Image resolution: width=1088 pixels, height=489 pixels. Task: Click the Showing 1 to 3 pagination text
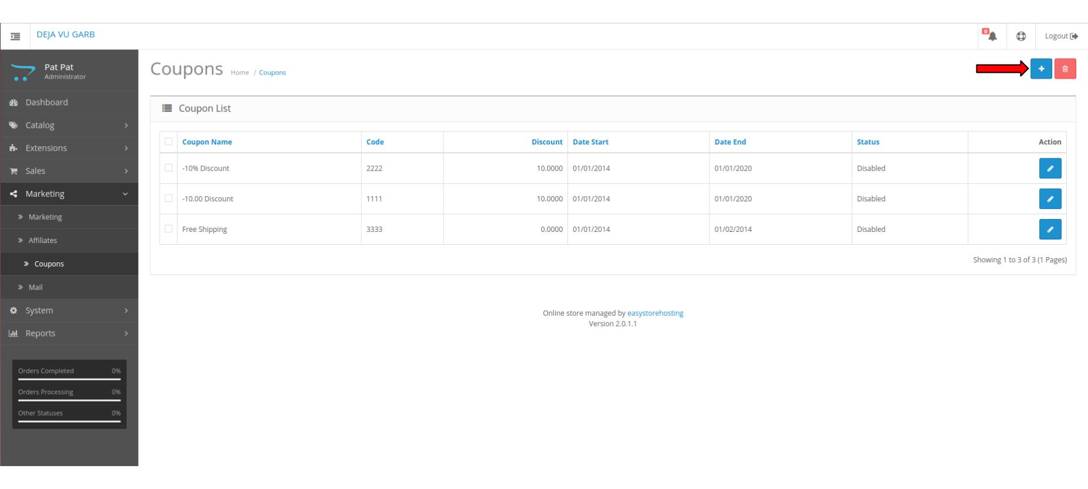click(x=1020, y=260)
